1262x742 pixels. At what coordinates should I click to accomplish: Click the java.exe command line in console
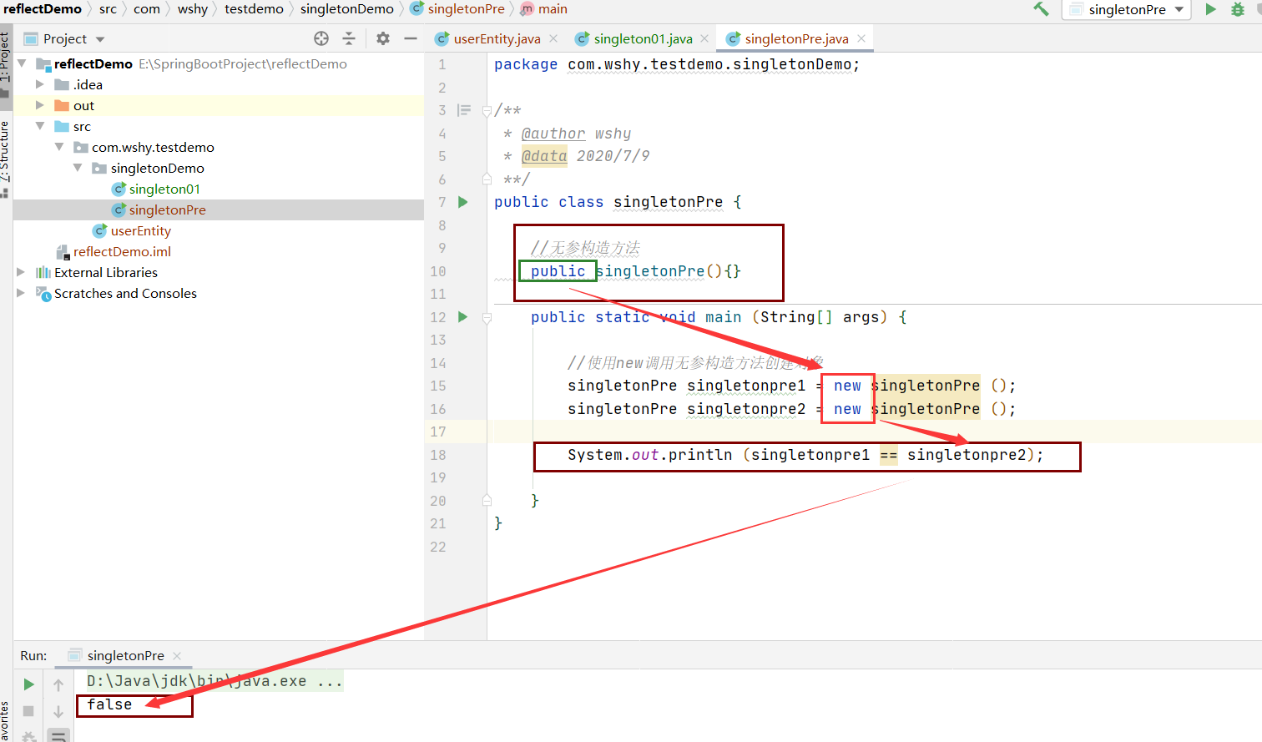click(x=215, y=681)
